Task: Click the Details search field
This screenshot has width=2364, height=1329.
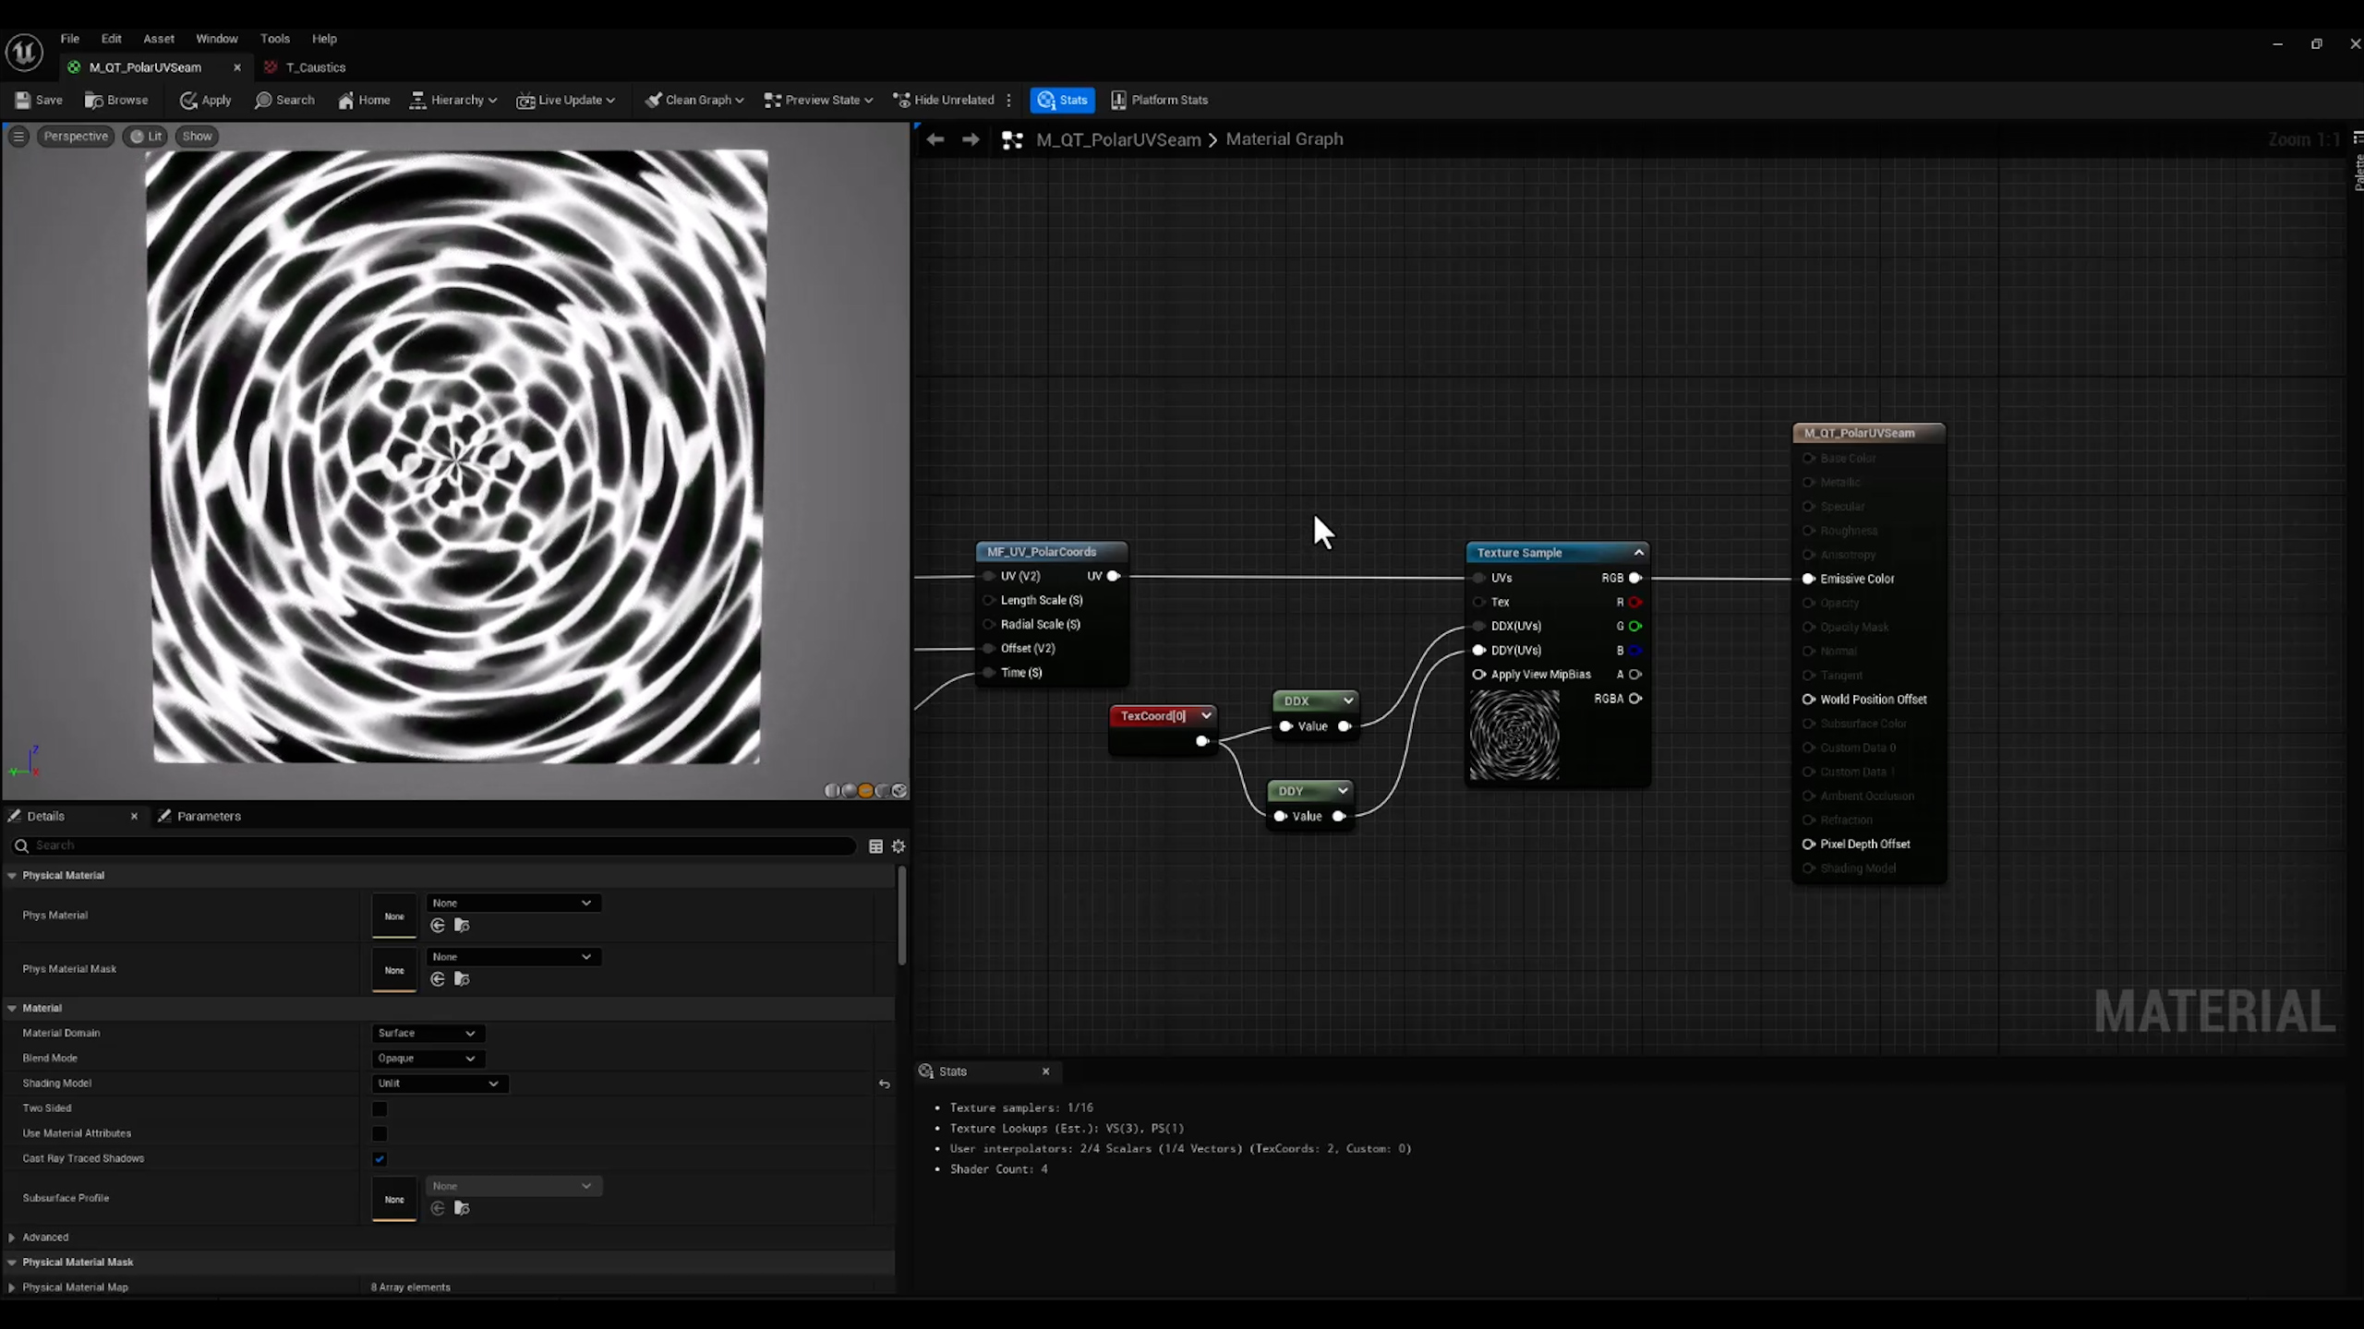Action: pos(434,845)
